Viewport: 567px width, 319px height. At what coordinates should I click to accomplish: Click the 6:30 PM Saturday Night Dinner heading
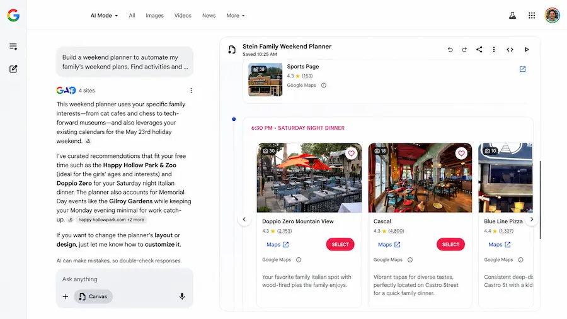click(x=298, y=128)
